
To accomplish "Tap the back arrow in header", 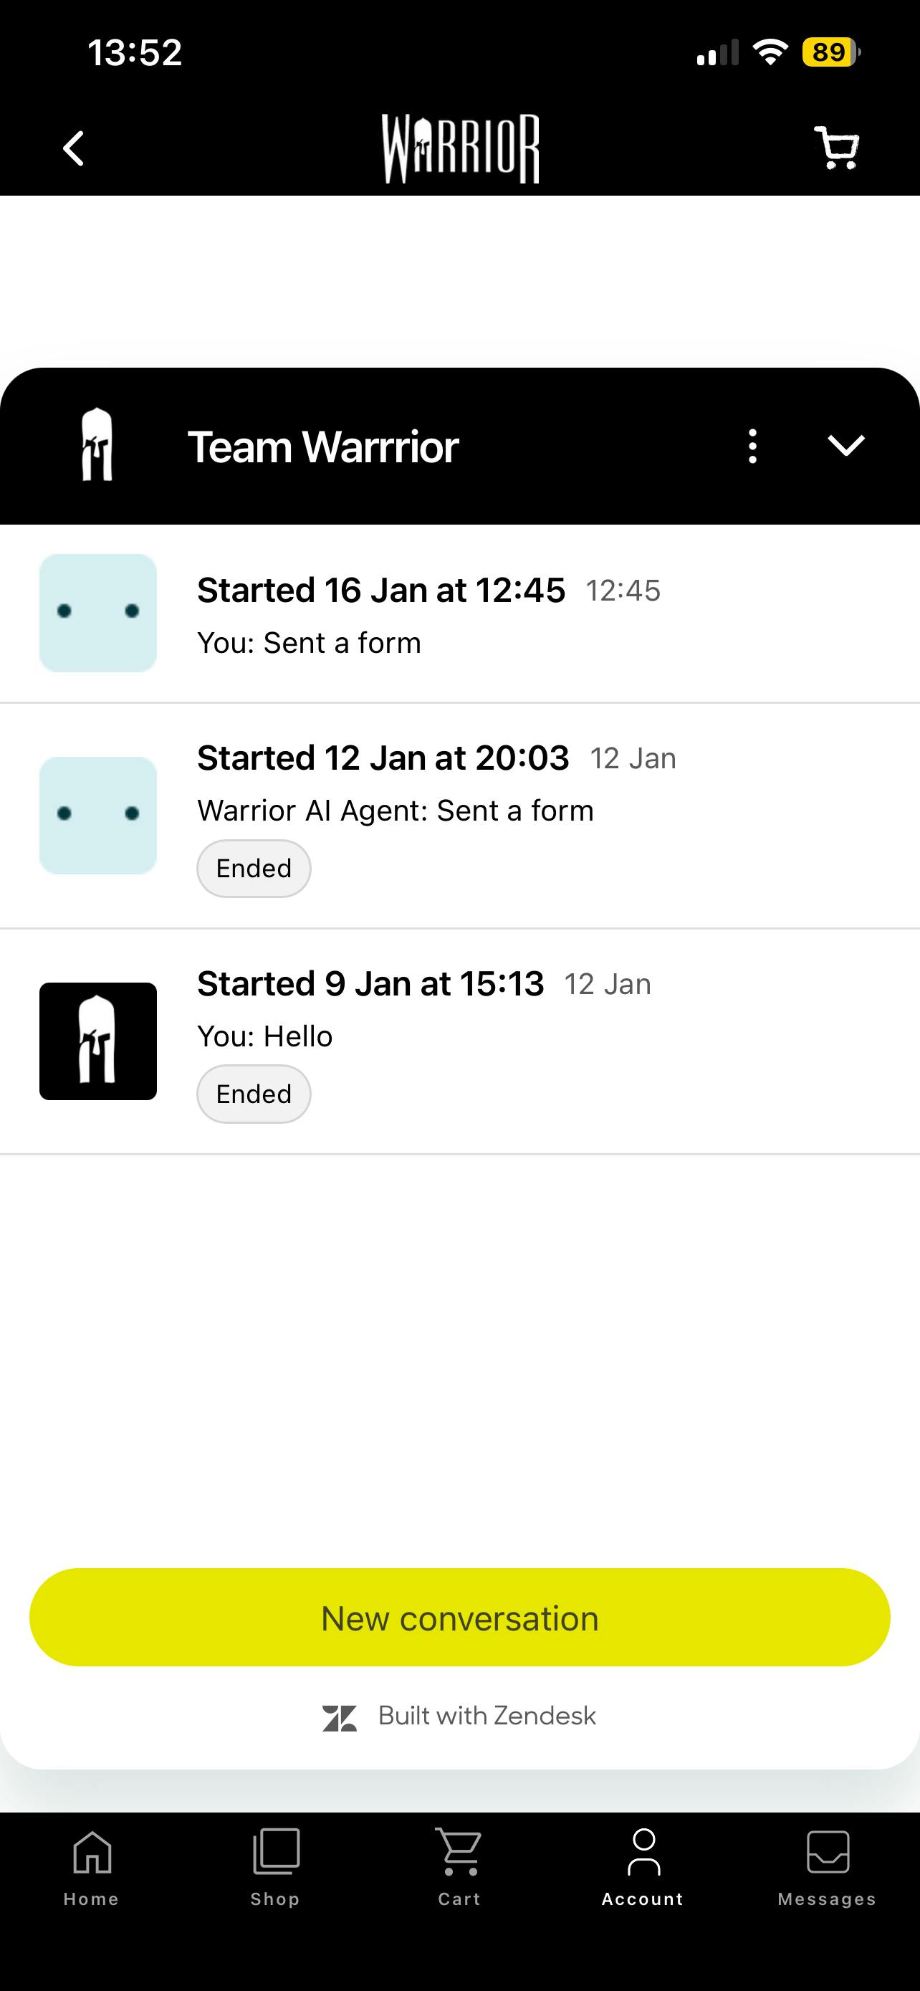I will click(73, 148).
